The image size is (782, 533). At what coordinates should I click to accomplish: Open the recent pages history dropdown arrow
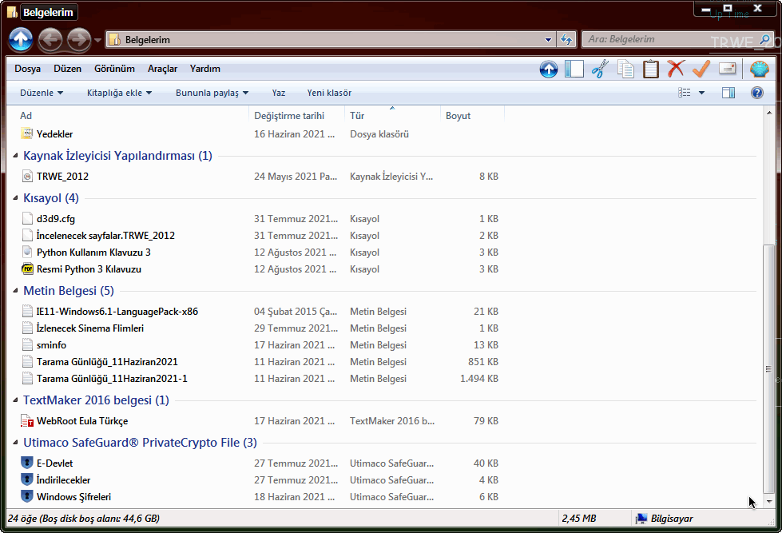pyautogui.click(x=97, y=40)
